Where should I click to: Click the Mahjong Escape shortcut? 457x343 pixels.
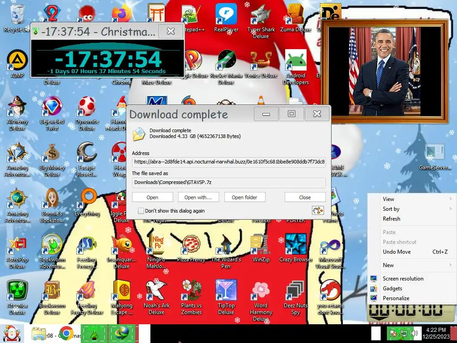121,297
